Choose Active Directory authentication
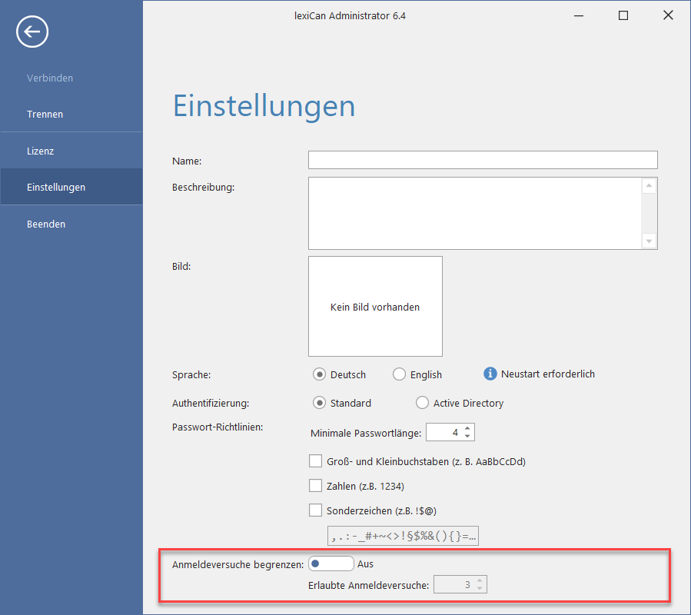Image resolution: width=691 pixels, height=615 pixels. pos(422,403)
